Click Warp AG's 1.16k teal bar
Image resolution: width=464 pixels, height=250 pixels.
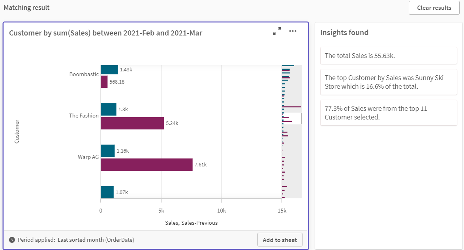click(x=107, y=151)
